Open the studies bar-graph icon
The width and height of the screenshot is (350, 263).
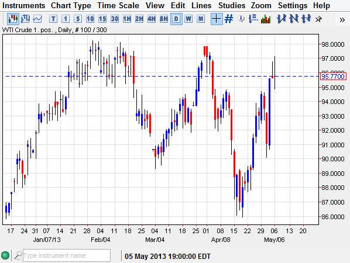(x=266, y=19)
